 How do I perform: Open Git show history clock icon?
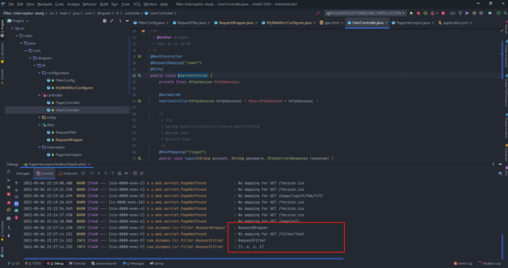pyautogui.click(x=474, y=13)
